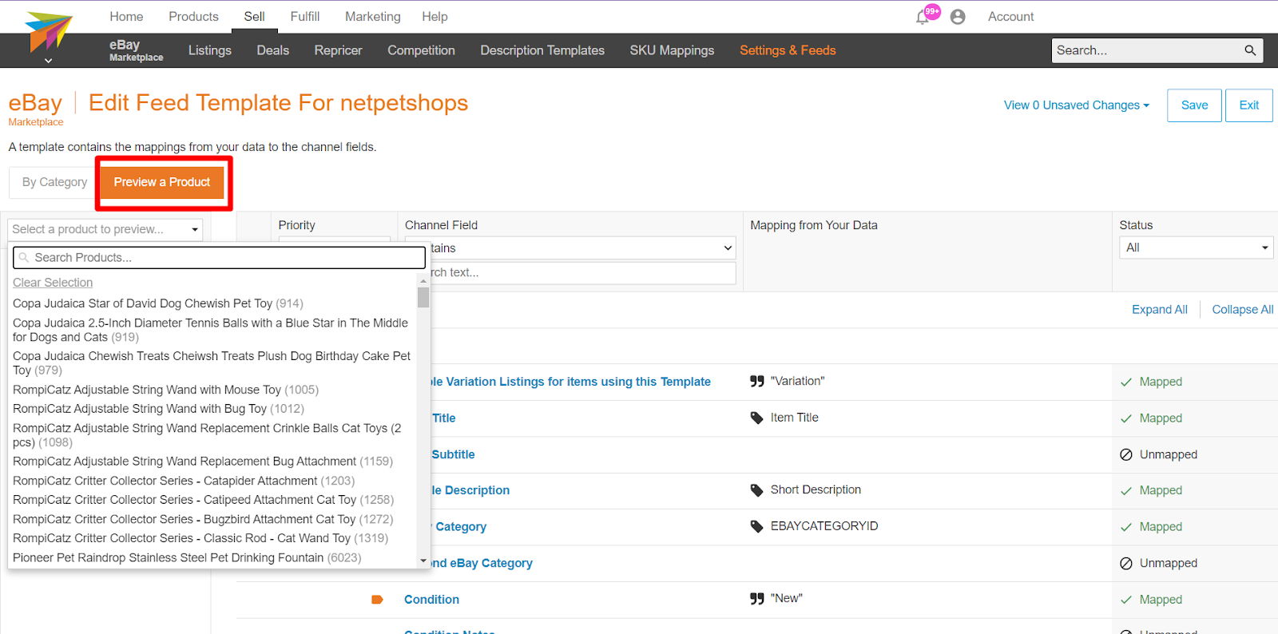The height and width of the screenshot is (634, 1278).
Task: Open the notifications bell icon
Action: pyautogui.click(x=923, y=17)
